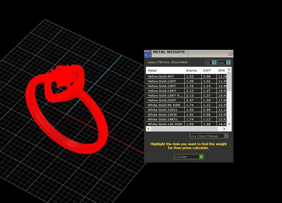This screenshot has width=282, height=203.
Task: Select the White Gold:10KW row
Action: pyautogui.click(x=186, y=114)
